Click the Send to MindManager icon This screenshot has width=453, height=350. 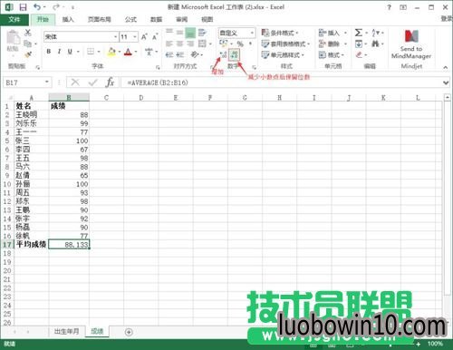[411, 44]
